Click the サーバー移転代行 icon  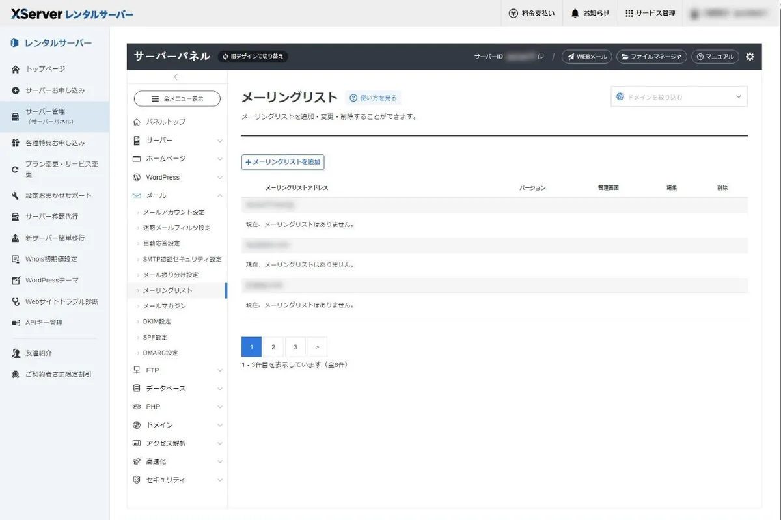(16, 217)
